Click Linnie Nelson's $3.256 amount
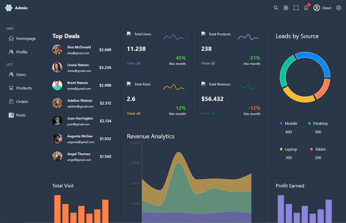 (105, 67)
